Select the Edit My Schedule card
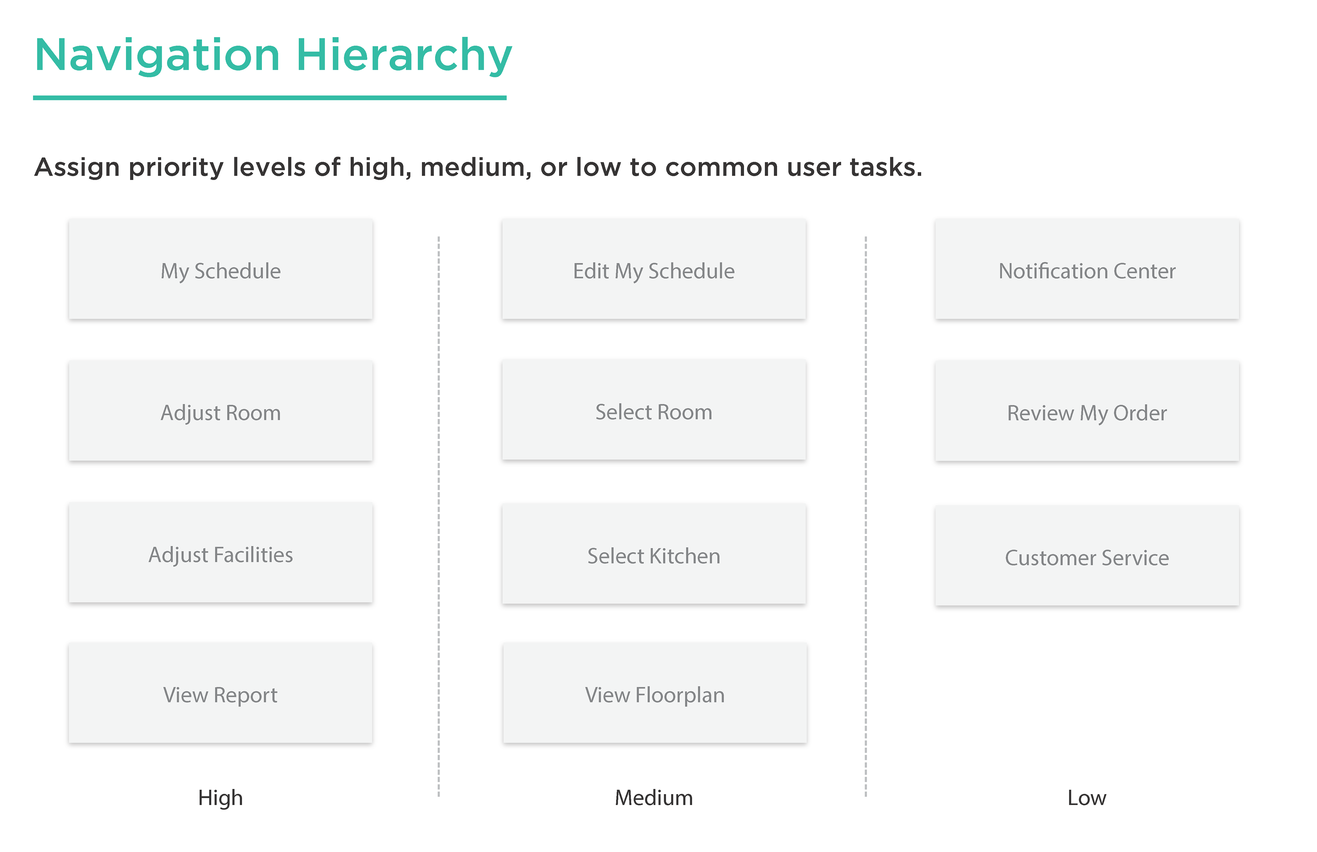Viewport: 1317px width, 852px height. tap(653, 269)
